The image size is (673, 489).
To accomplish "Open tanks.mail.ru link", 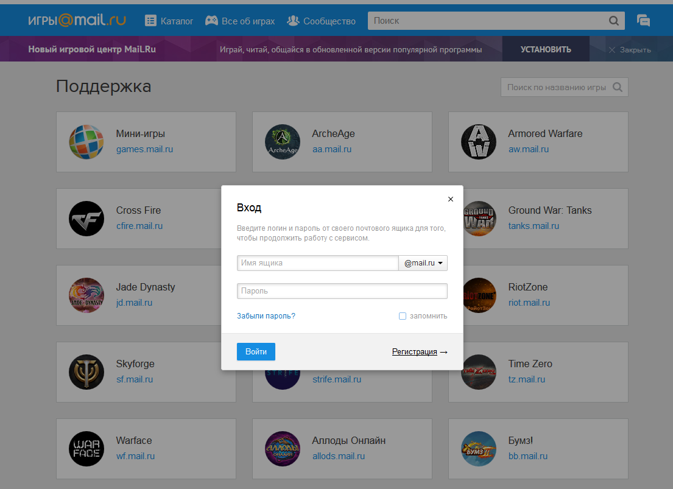I will (x=534, y=226).
